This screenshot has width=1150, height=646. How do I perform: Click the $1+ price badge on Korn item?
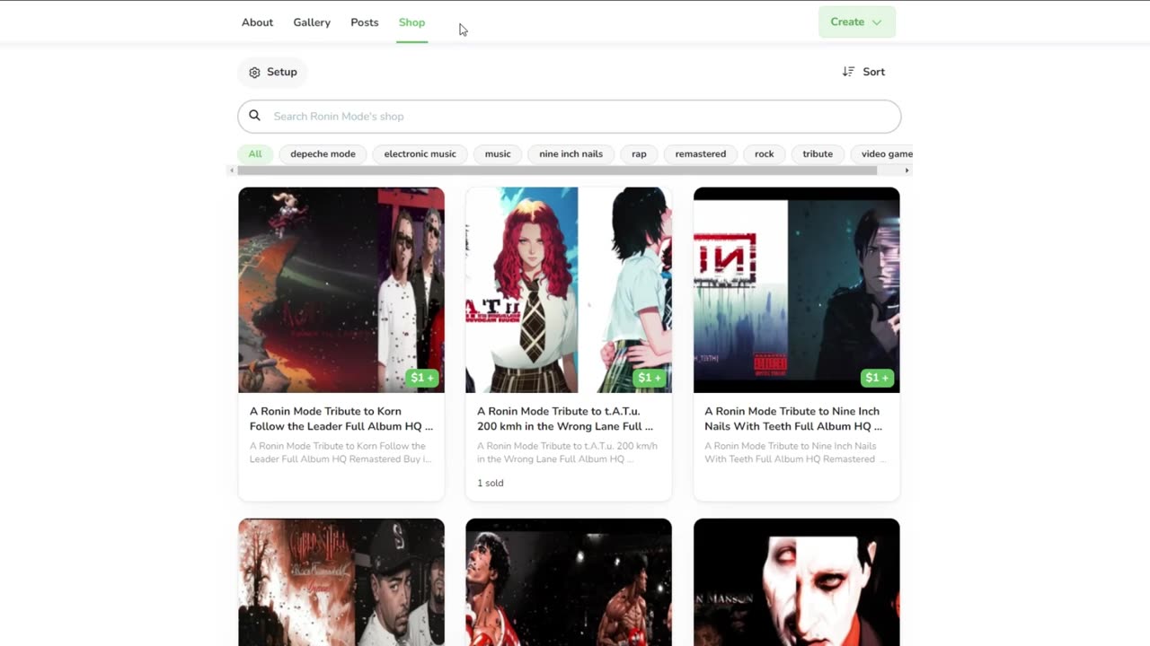point(422,378)
